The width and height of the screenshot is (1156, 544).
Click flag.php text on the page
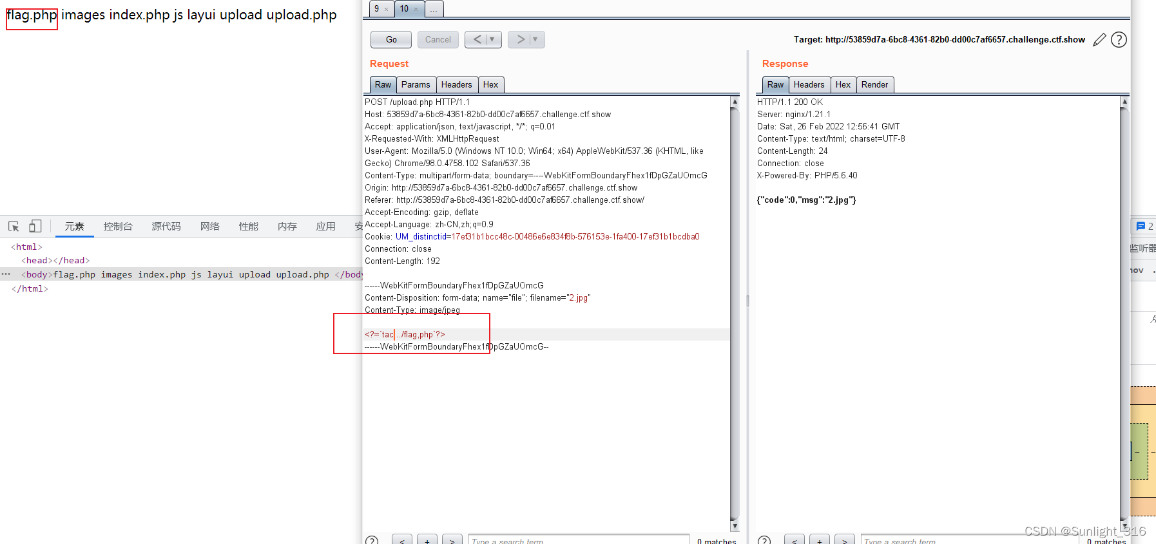point(32,15)
